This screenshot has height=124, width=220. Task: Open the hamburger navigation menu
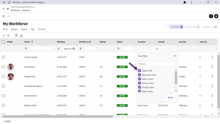pos(3,16)
